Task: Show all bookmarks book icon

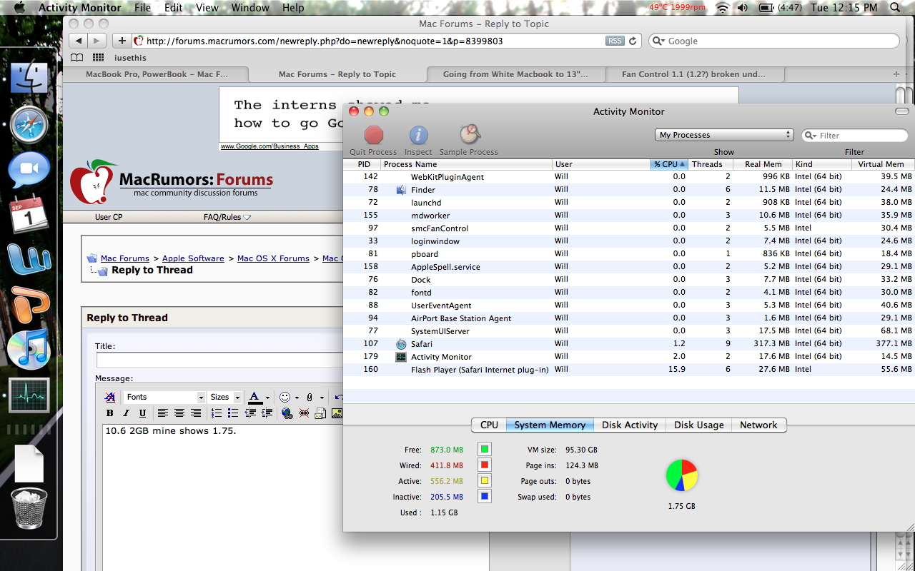Action: (76, 58)
